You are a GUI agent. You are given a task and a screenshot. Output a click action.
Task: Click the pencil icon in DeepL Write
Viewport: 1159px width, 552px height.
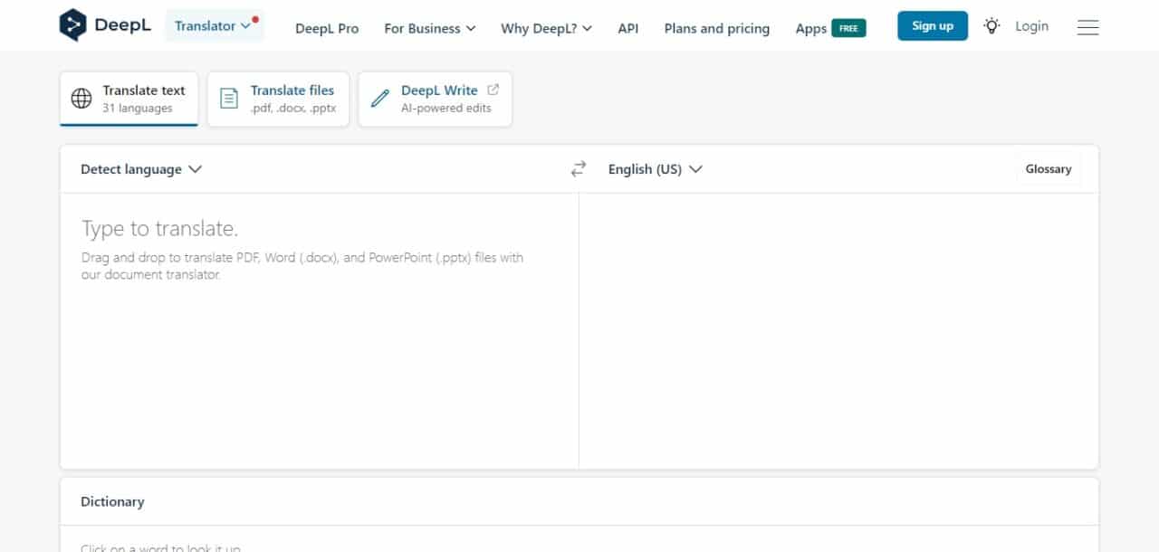point(380,99)
